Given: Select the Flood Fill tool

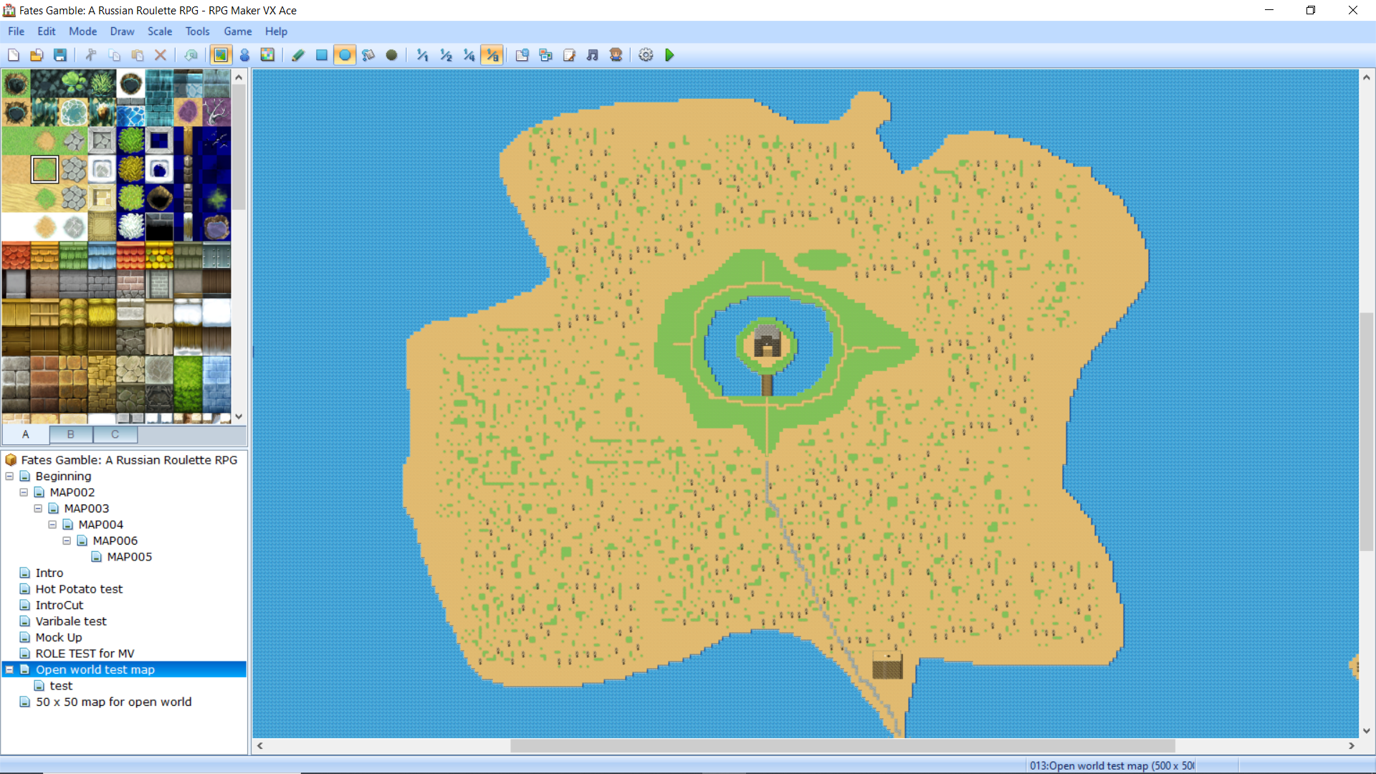Looking at the screenshot, I should 368,55.
